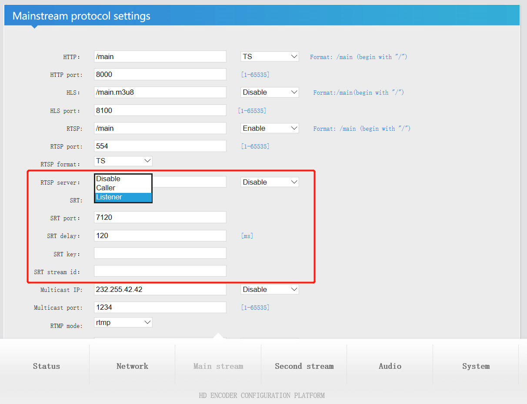
Task: Click the empty SRT key field
Action: (160, 253)
